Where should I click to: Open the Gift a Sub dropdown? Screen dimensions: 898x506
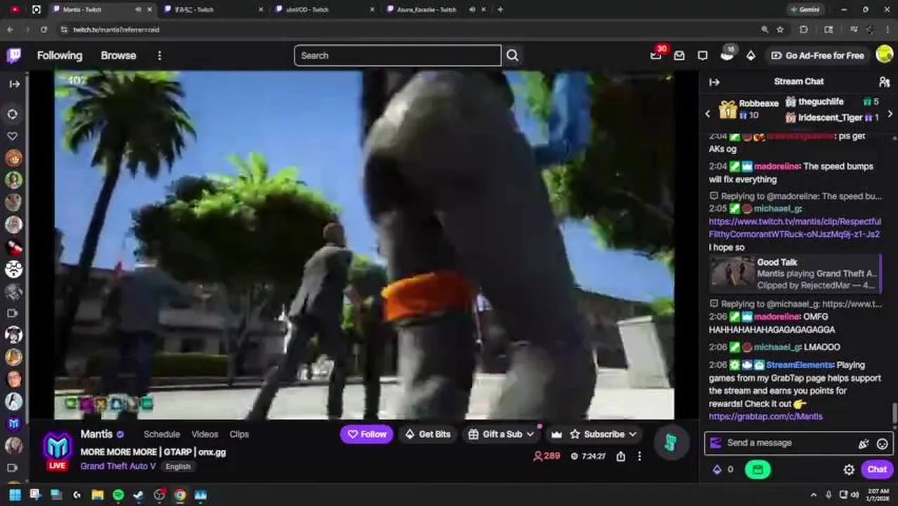pos(501,434)
